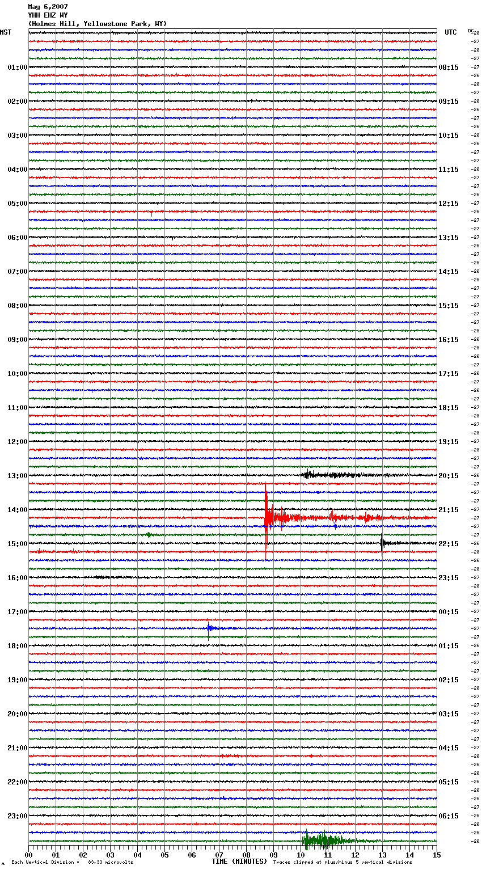482x870 pixels.
Task: Click the 01:00 MST time label
Action: [x=18, y=67]
